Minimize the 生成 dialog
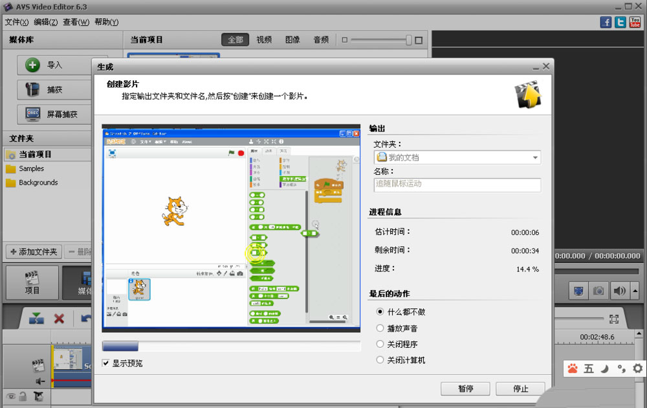Viewport: 647px width, 408px height. pos(536,67)
